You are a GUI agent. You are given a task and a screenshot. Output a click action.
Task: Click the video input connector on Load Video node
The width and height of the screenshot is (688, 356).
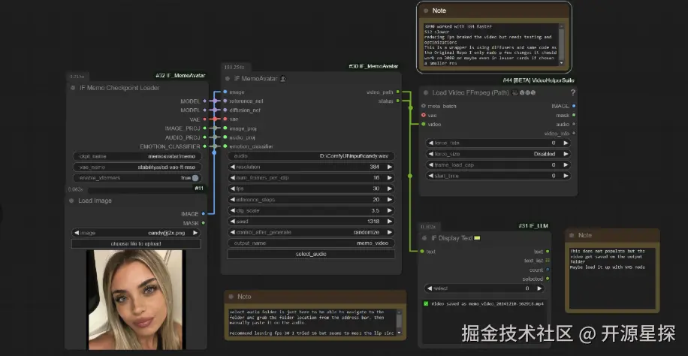[424, 124]
